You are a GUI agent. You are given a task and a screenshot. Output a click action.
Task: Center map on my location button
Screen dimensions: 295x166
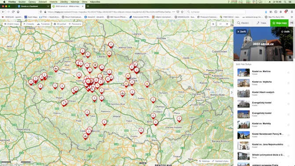pos(213,24)
